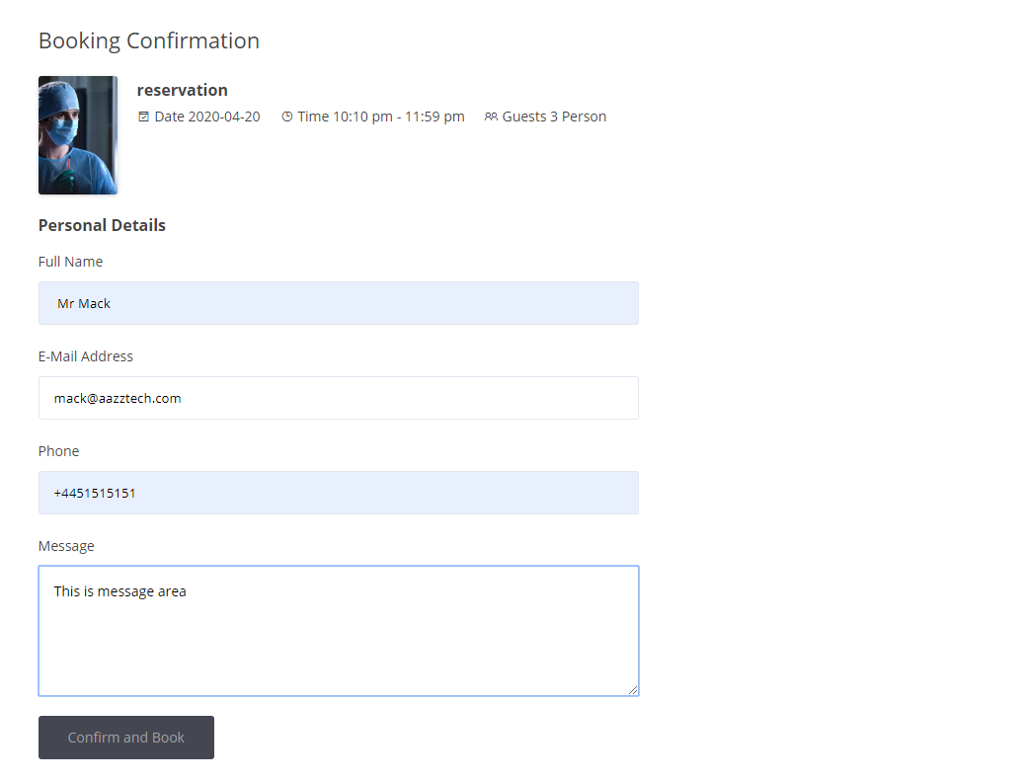Click the guests icon next to Guests
Screen dimensions: 1024x780
(491, 117)
